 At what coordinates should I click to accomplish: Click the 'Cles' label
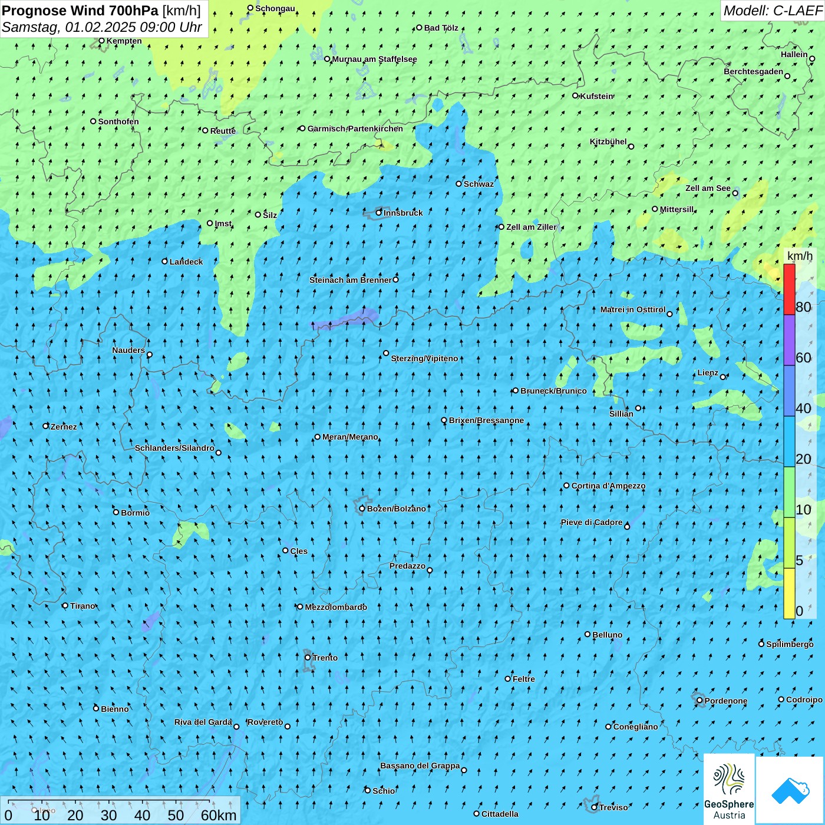coord(299,551)
